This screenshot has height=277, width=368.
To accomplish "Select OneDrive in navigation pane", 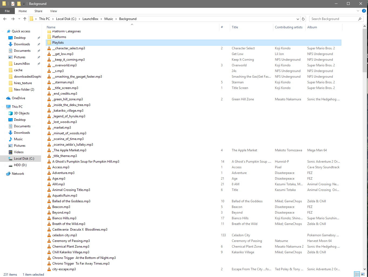I will point(18,98).
